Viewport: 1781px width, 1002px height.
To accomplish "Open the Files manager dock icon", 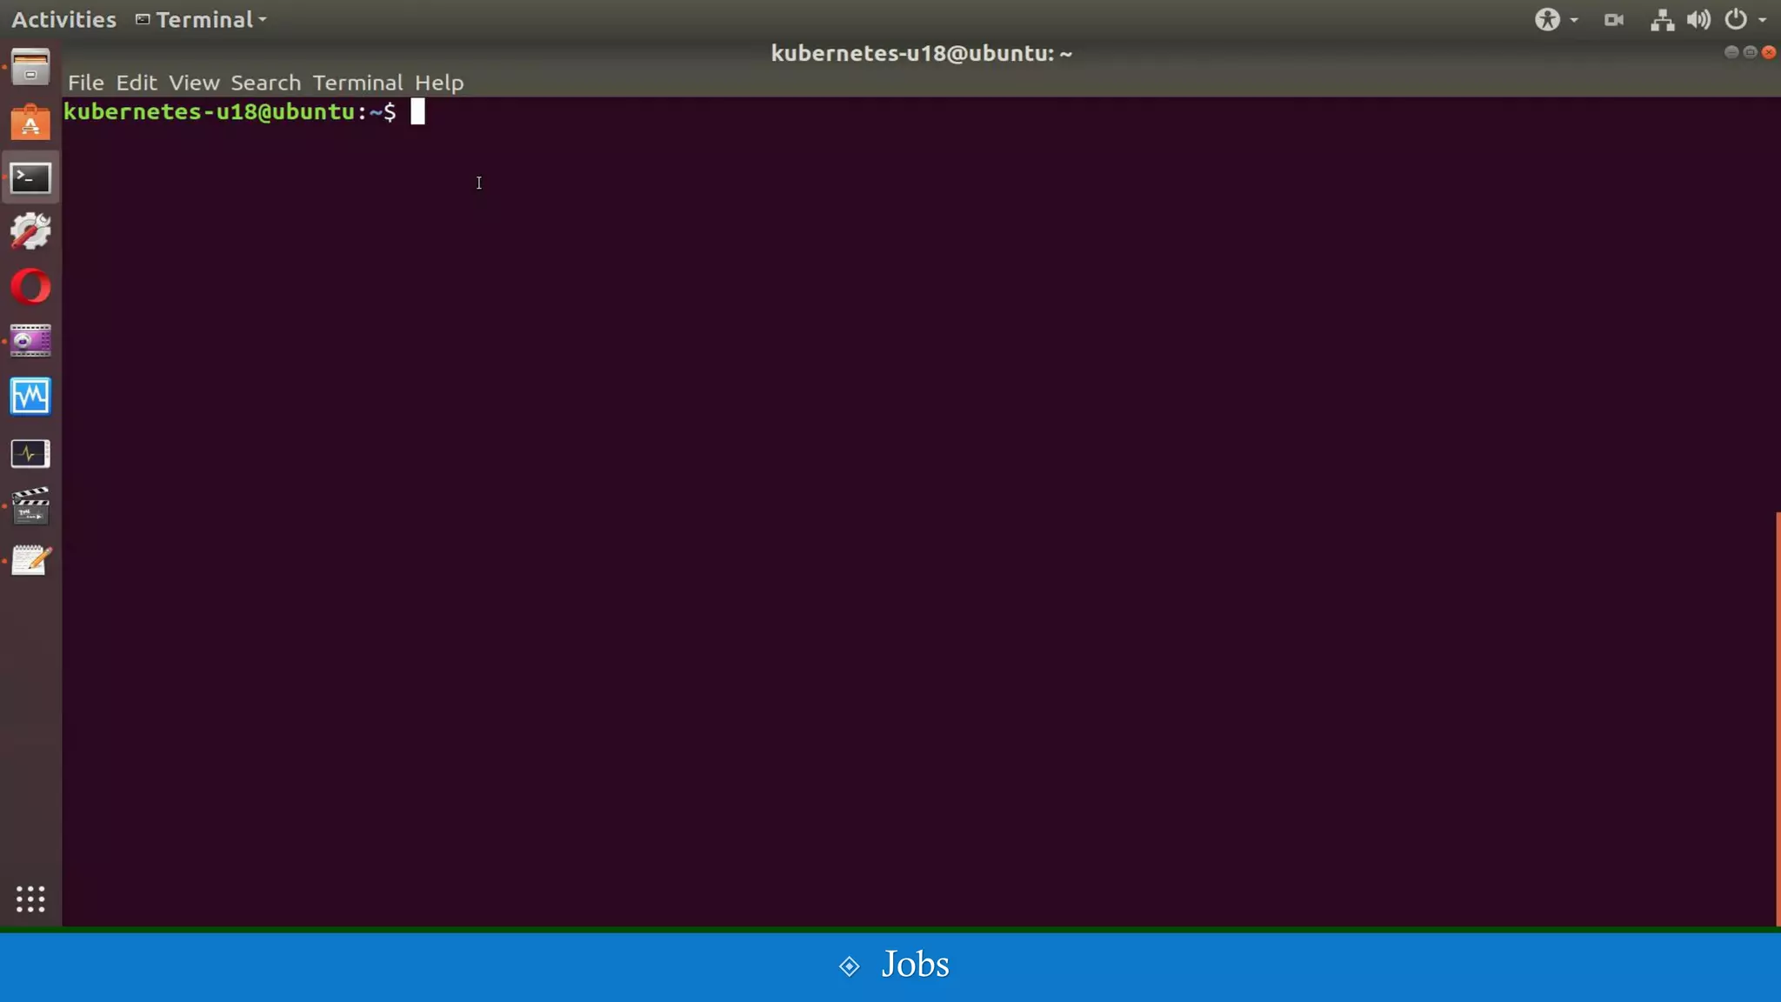I will point(30,67).
